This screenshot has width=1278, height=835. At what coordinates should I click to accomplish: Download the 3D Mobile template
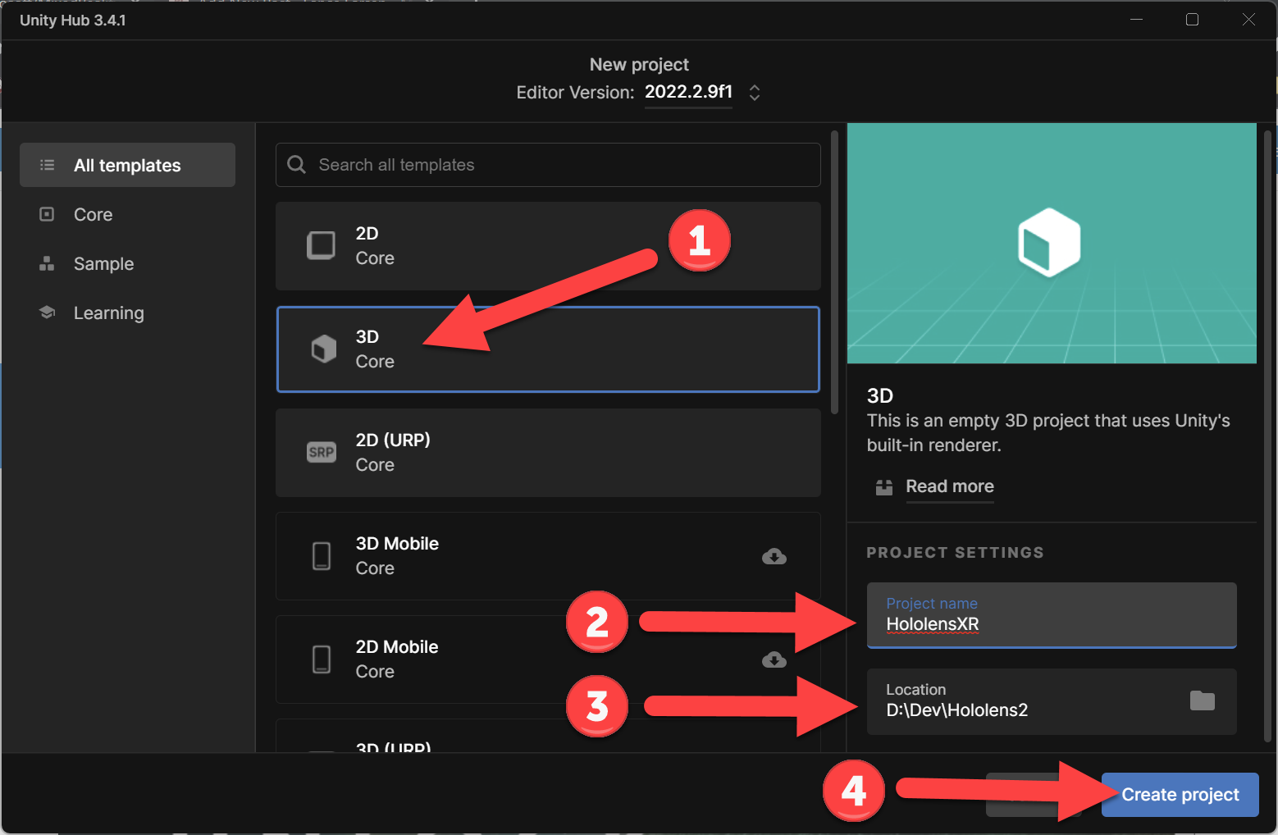click(x=774, y=557)
